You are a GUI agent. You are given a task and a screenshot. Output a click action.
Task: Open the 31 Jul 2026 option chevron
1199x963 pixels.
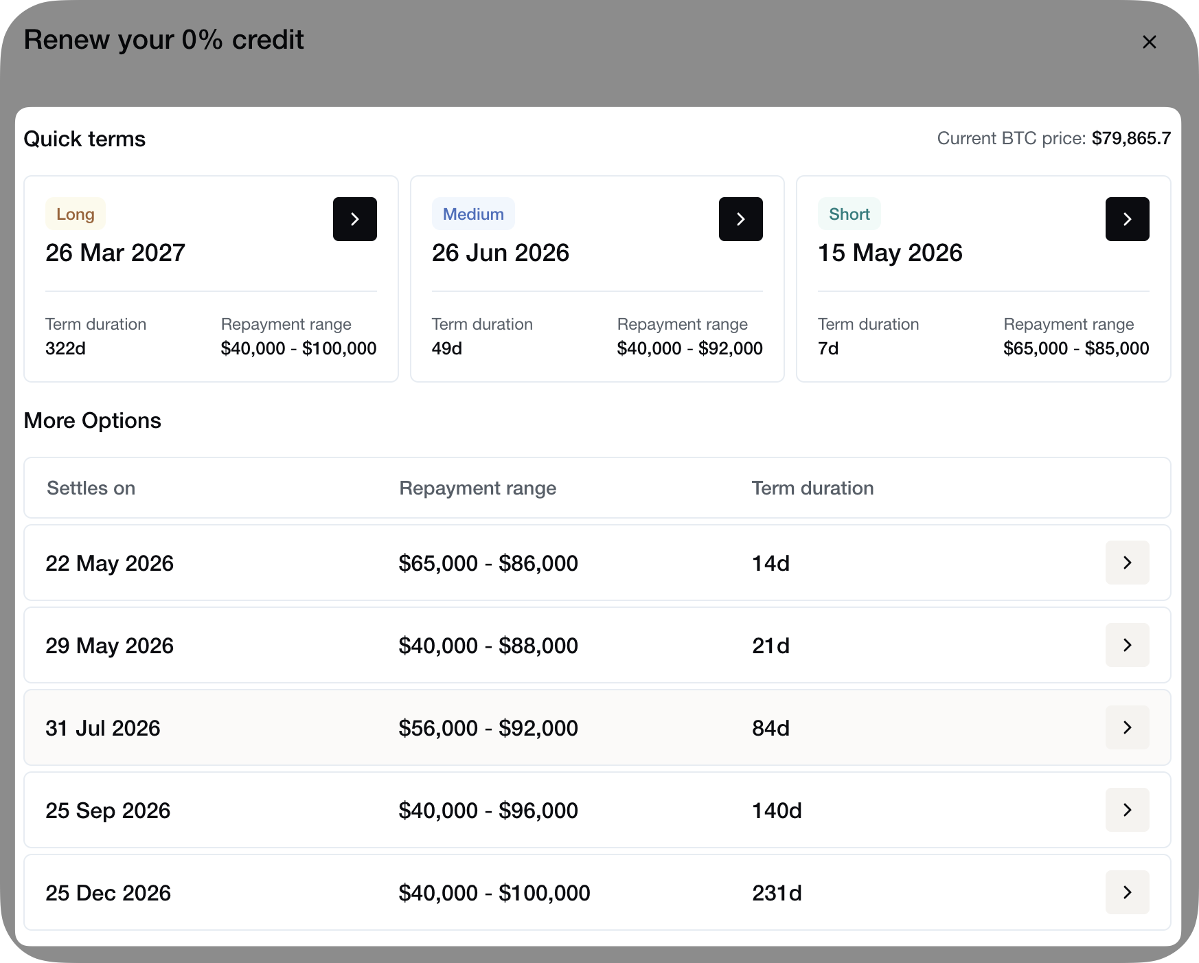pyautogui.click(x=1128, y=727)
